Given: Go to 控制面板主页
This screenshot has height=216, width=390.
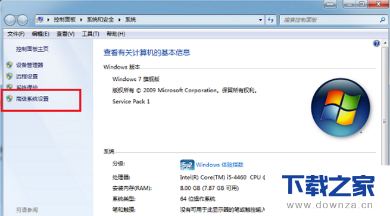Looking at the screenshot, I should [x=32, y=49].
